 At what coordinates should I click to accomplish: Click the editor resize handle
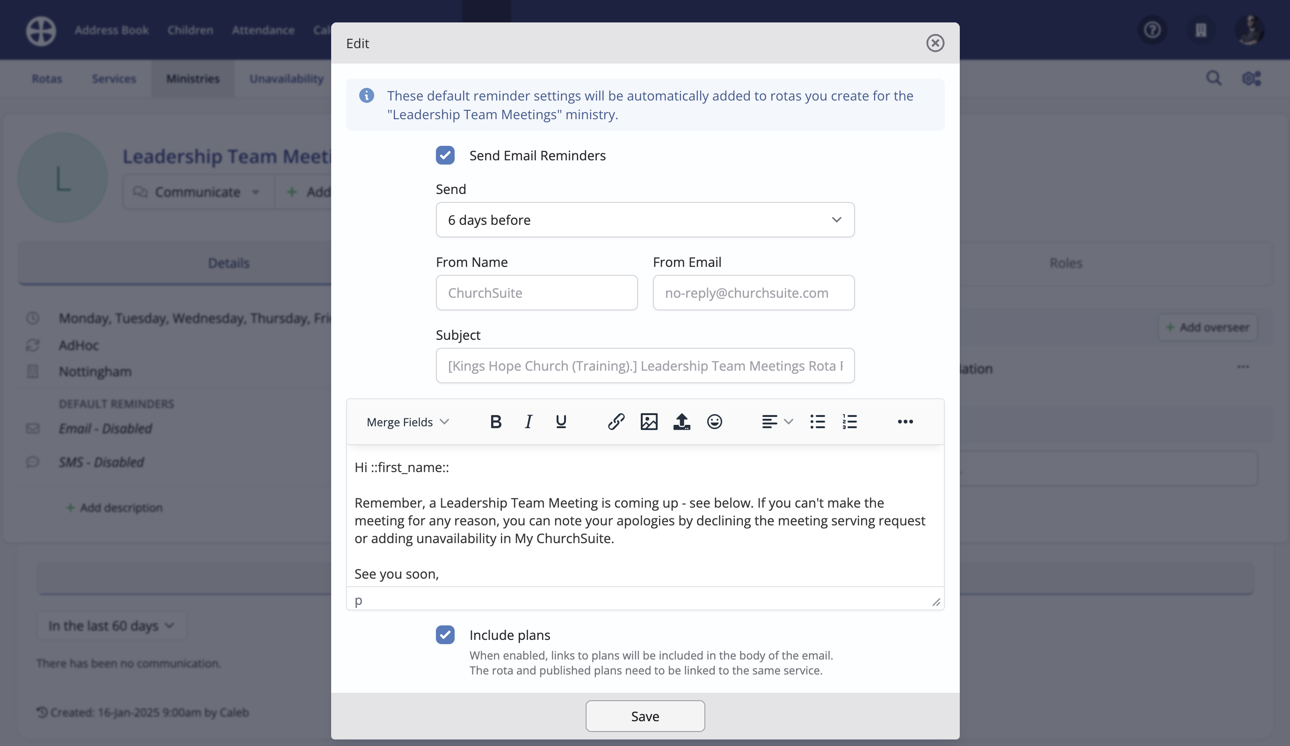[x=936, y=602]
